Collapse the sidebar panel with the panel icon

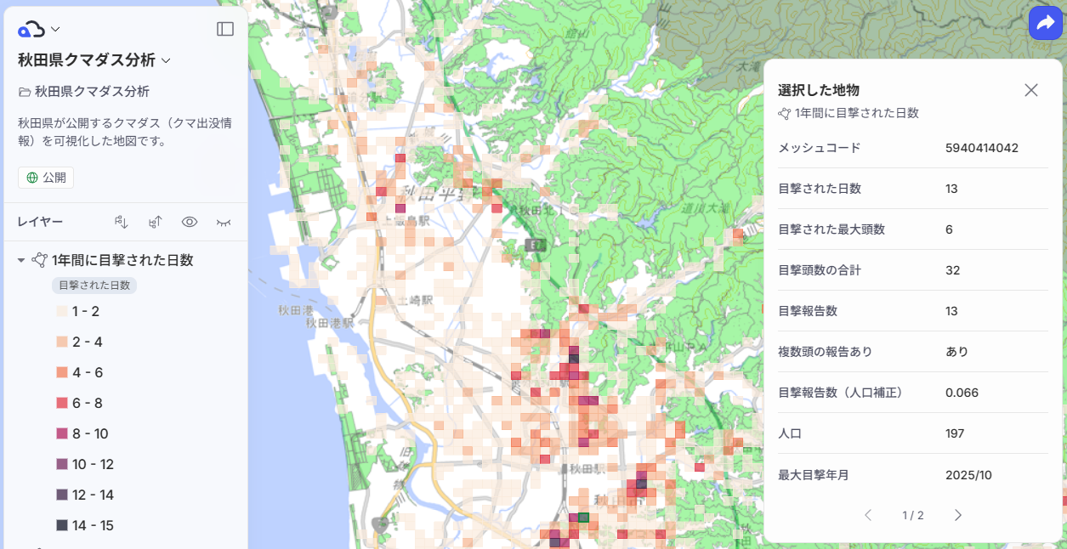point(225,30)
